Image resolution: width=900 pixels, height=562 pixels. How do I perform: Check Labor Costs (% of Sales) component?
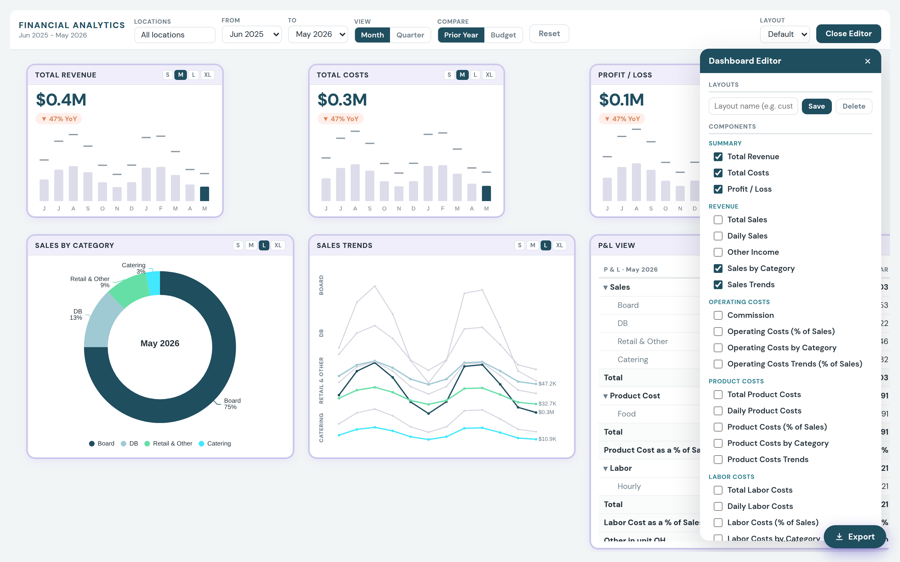[718, 523]
